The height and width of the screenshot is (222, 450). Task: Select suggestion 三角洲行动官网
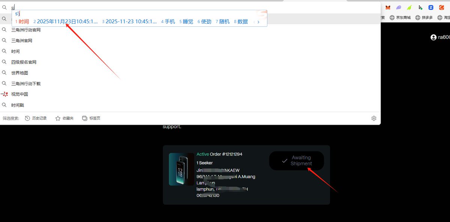point(190,30)
